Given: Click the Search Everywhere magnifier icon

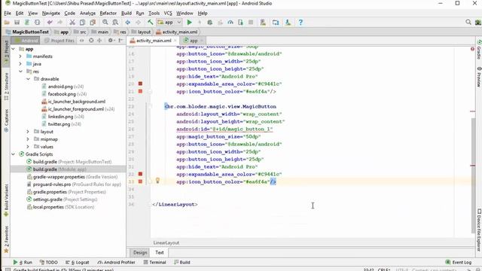Looking at the screenshot, I should (x=468, y=22).
